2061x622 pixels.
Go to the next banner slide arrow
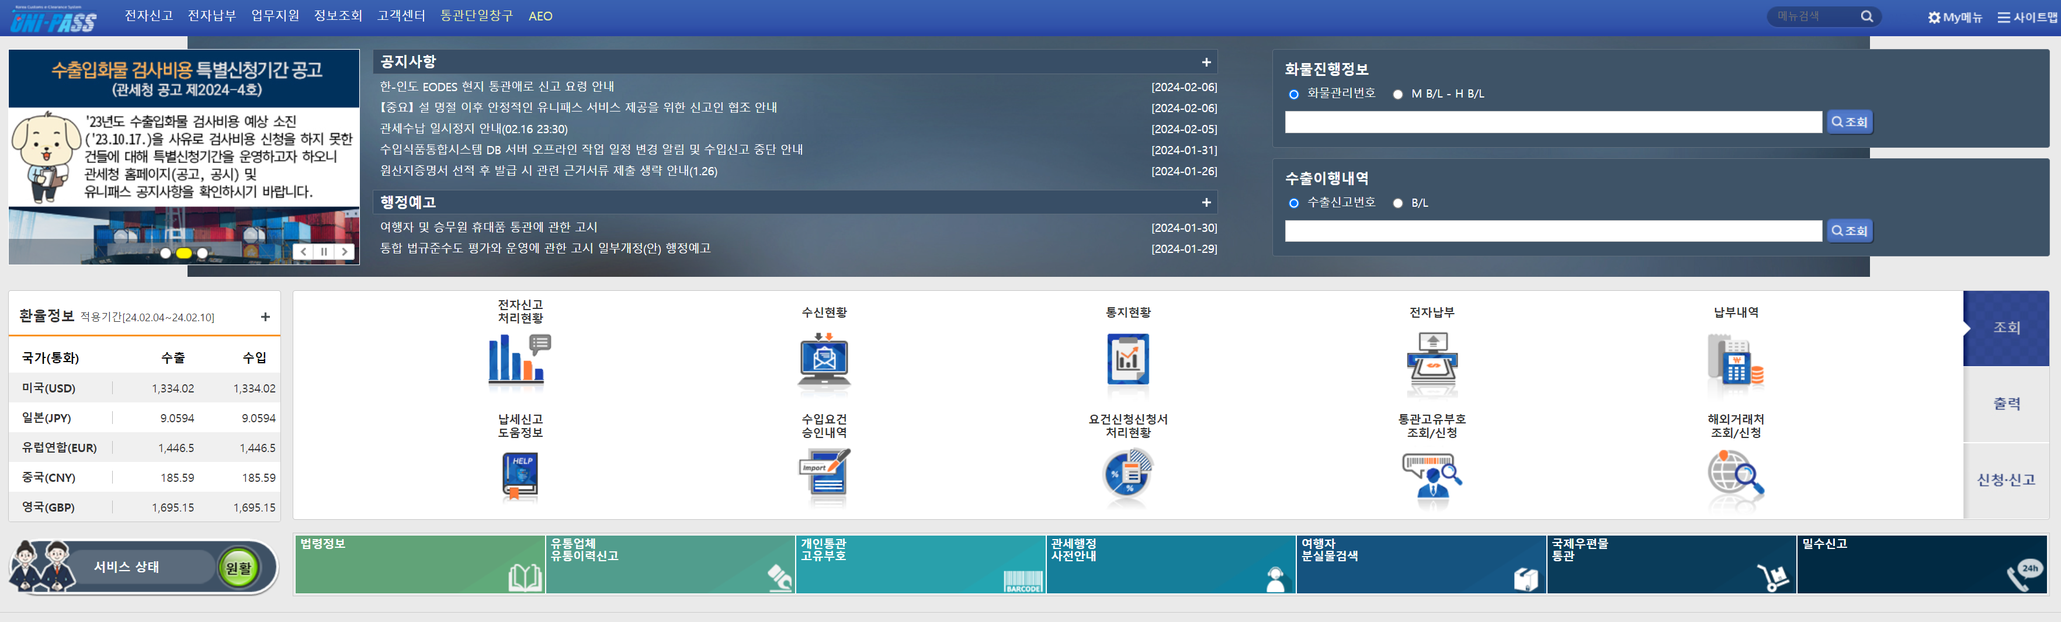coord(345,252)
